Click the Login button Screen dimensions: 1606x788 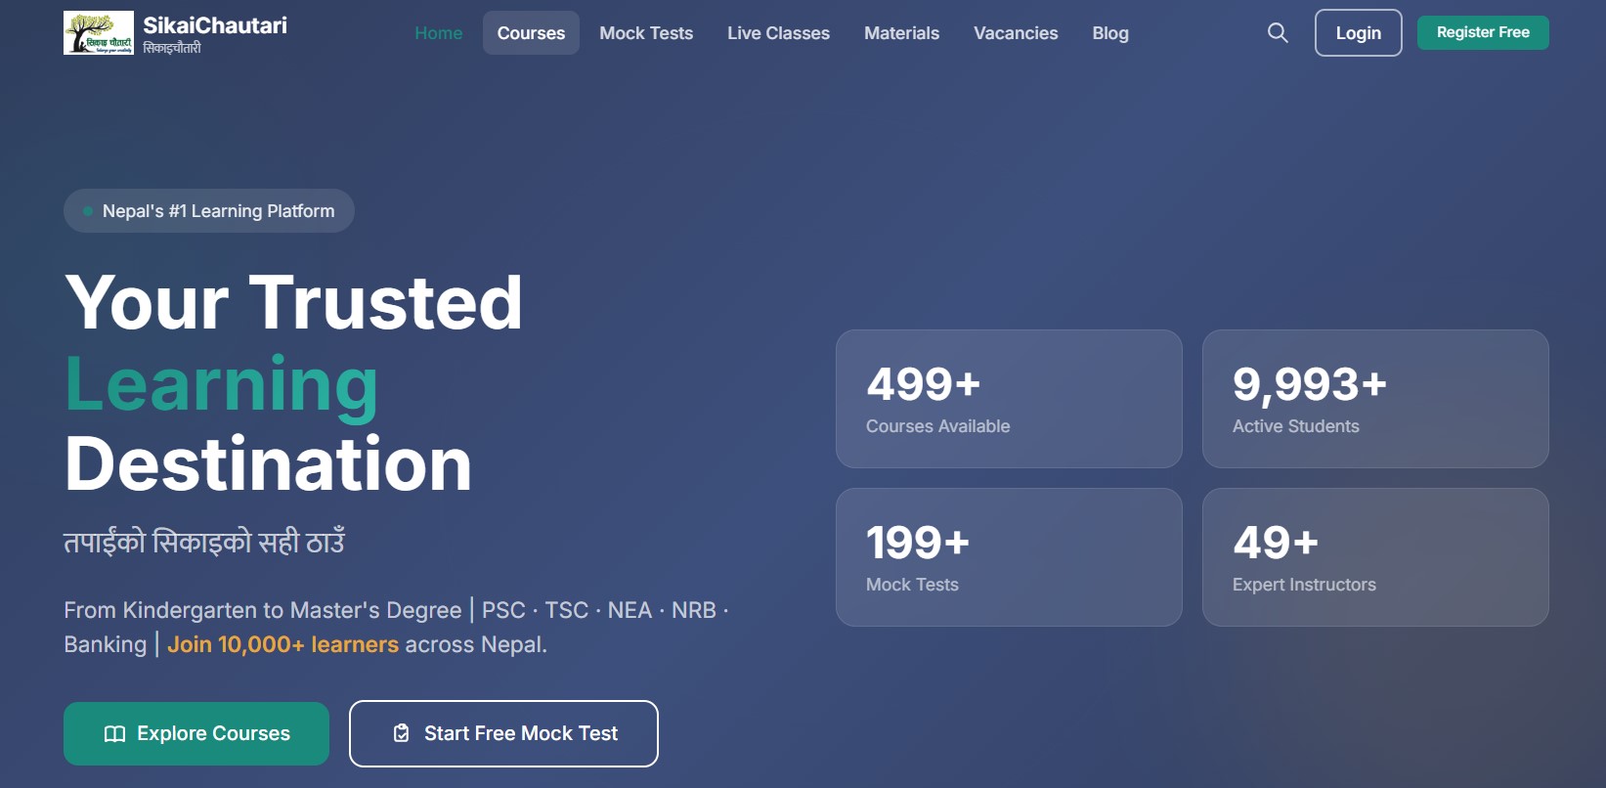pos(1359,33)
